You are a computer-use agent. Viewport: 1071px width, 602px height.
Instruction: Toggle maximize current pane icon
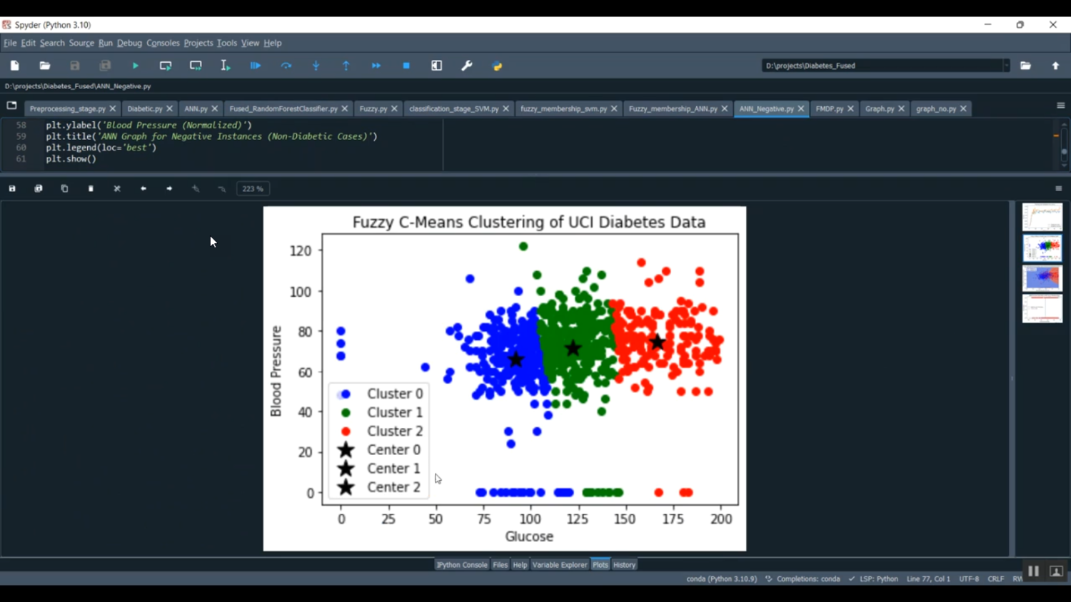click(x=436, y=65)
